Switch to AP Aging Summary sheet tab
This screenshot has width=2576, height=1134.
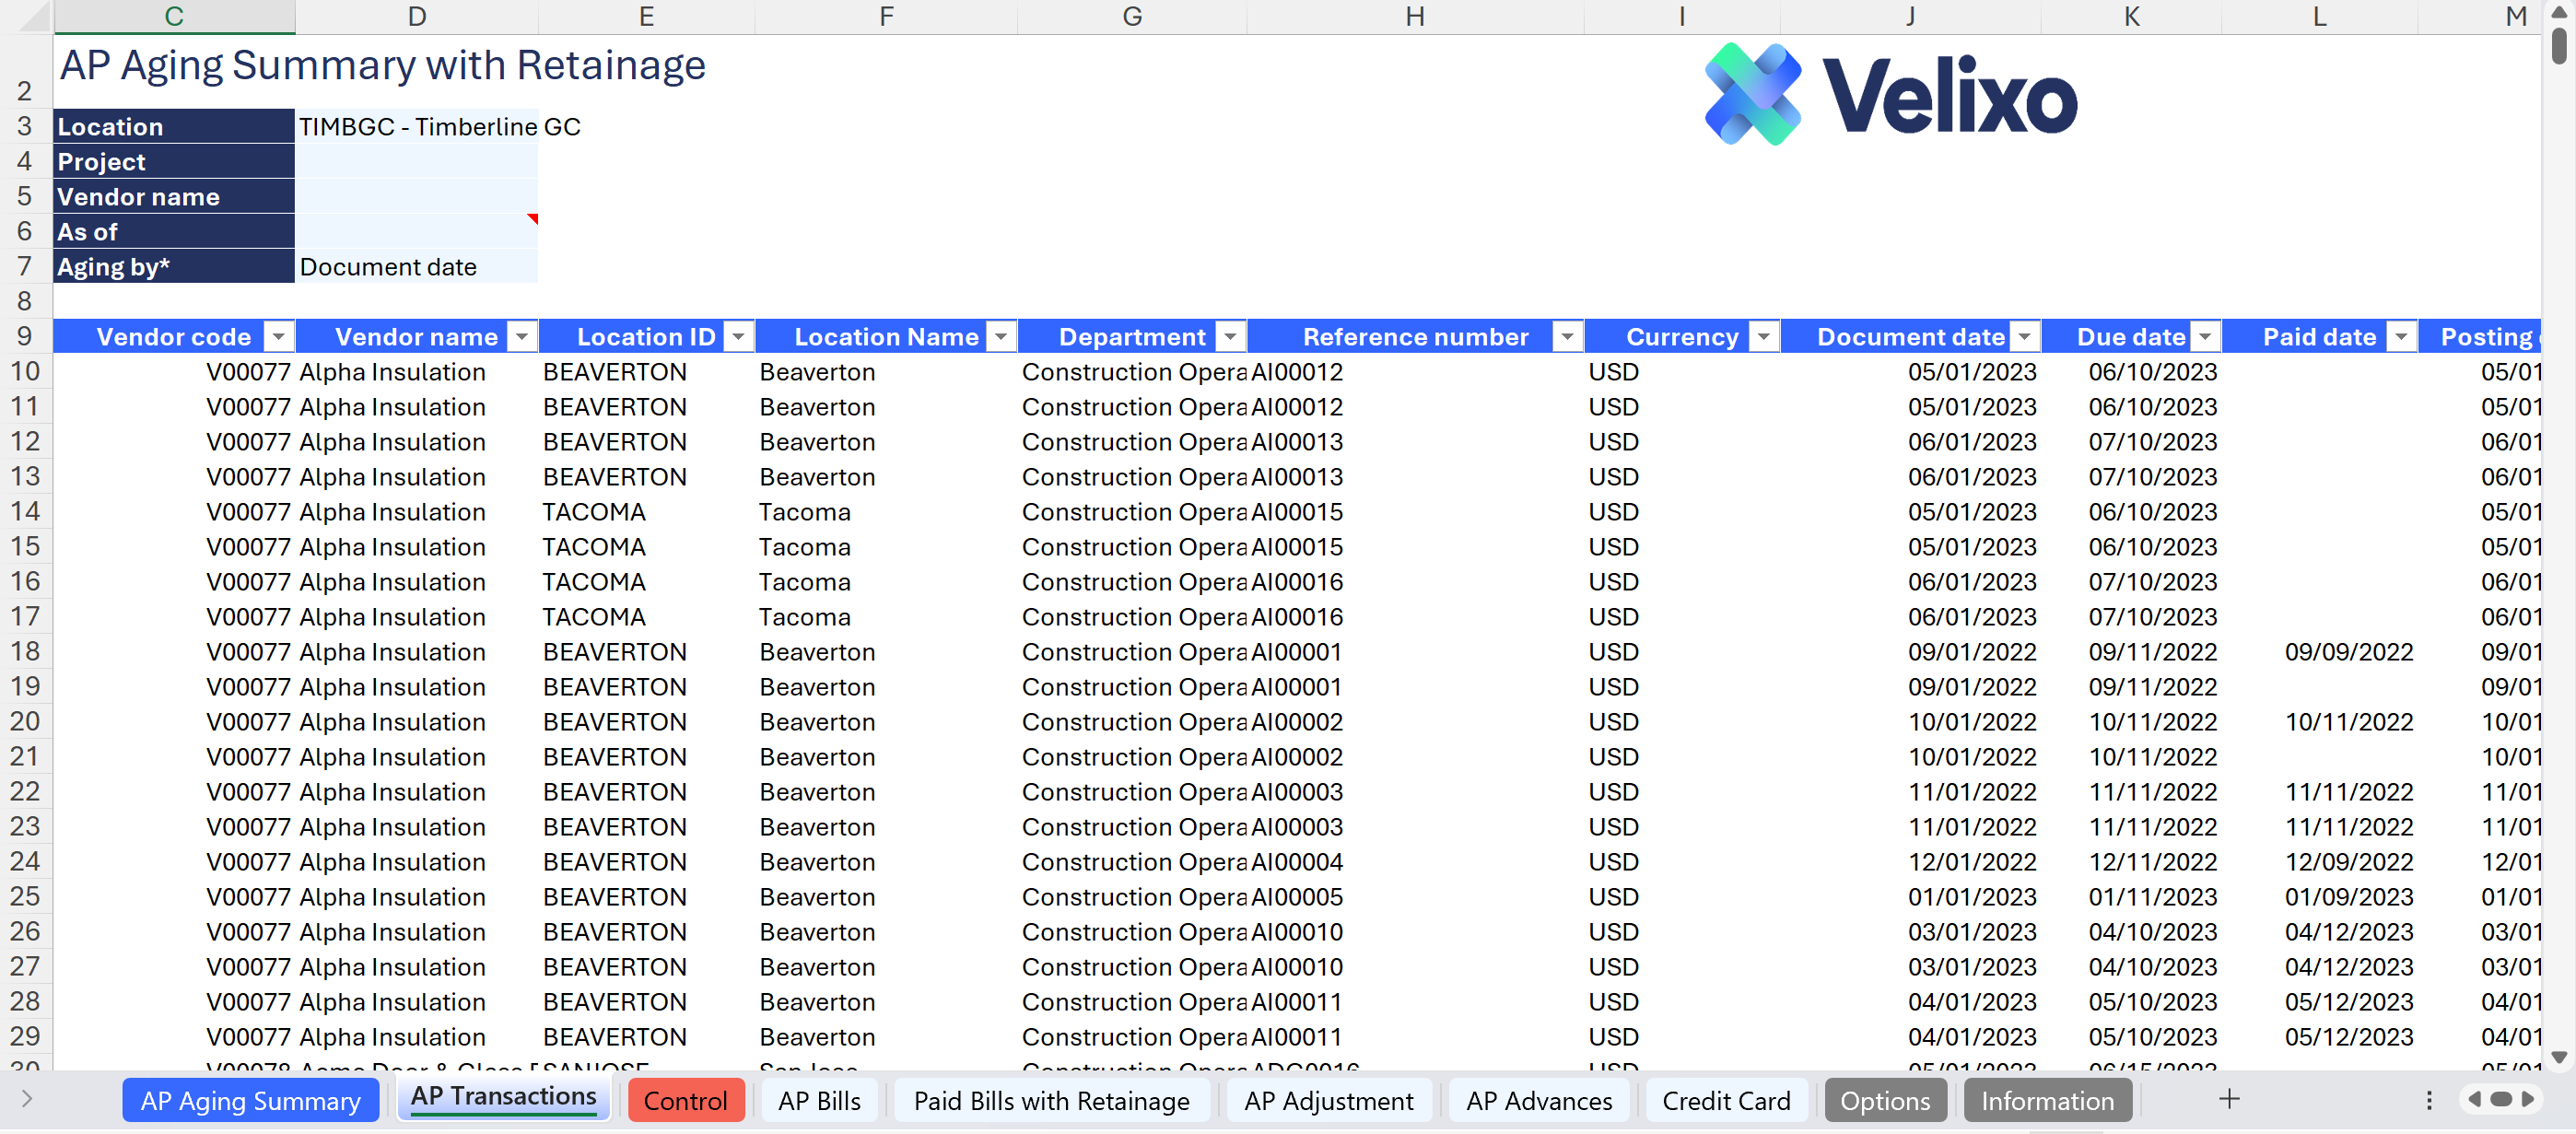[250, 1101]
